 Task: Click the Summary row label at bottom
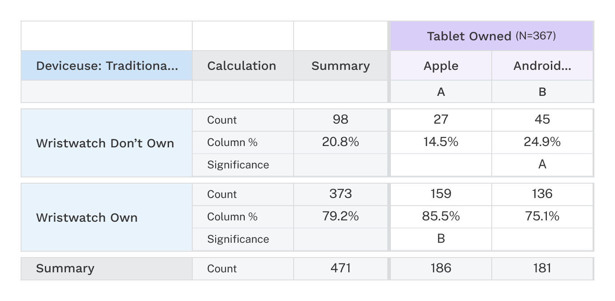pos(65,268)
